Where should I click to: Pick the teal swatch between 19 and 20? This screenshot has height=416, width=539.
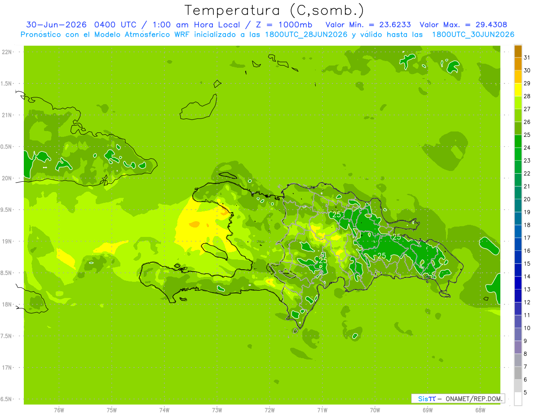[518, 206]
